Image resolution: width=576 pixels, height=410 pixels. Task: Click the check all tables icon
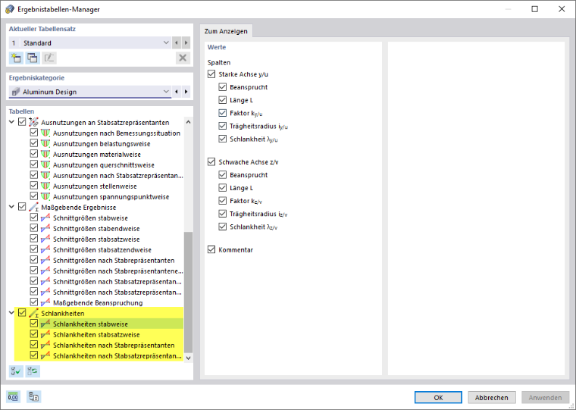tap(16, 371)
